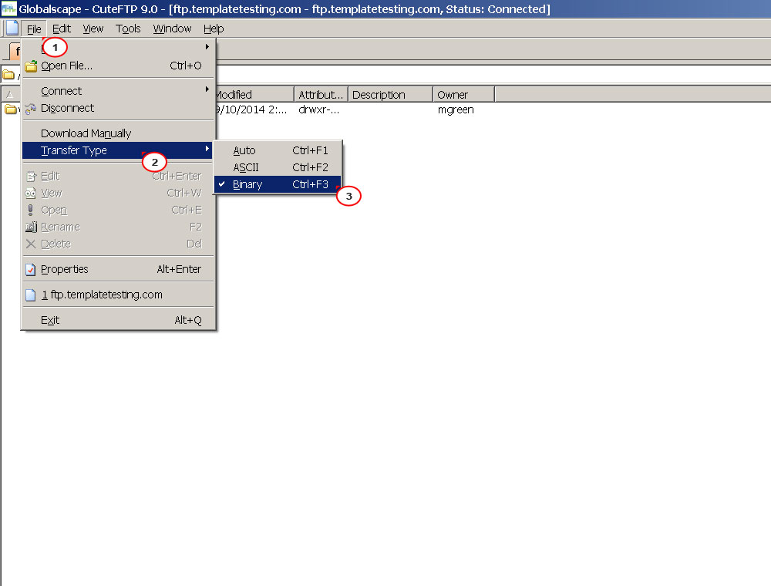This screenshot has width=771, height=586.
Task: Click the Rename icon
Action: [31, 227]
